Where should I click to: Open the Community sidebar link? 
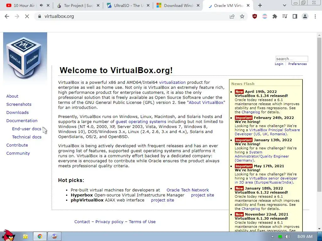point(18,153)
